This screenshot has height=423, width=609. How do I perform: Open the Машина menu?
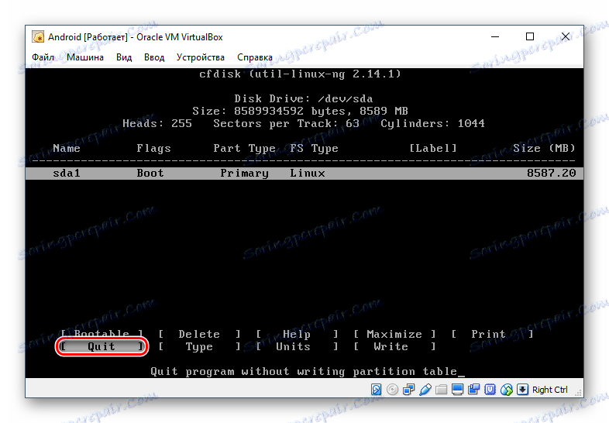pyautogui.click(x=85, y=57)
